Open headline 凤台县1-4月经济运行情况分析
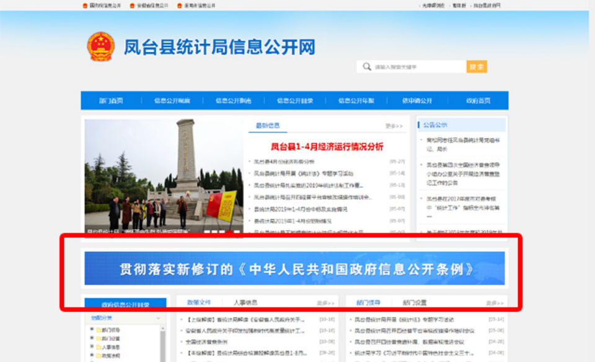 coord(327,147)
